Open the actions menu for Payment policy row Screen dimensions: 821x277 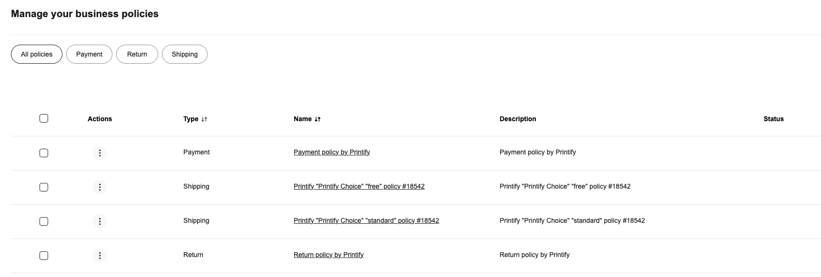click(100, 153)
